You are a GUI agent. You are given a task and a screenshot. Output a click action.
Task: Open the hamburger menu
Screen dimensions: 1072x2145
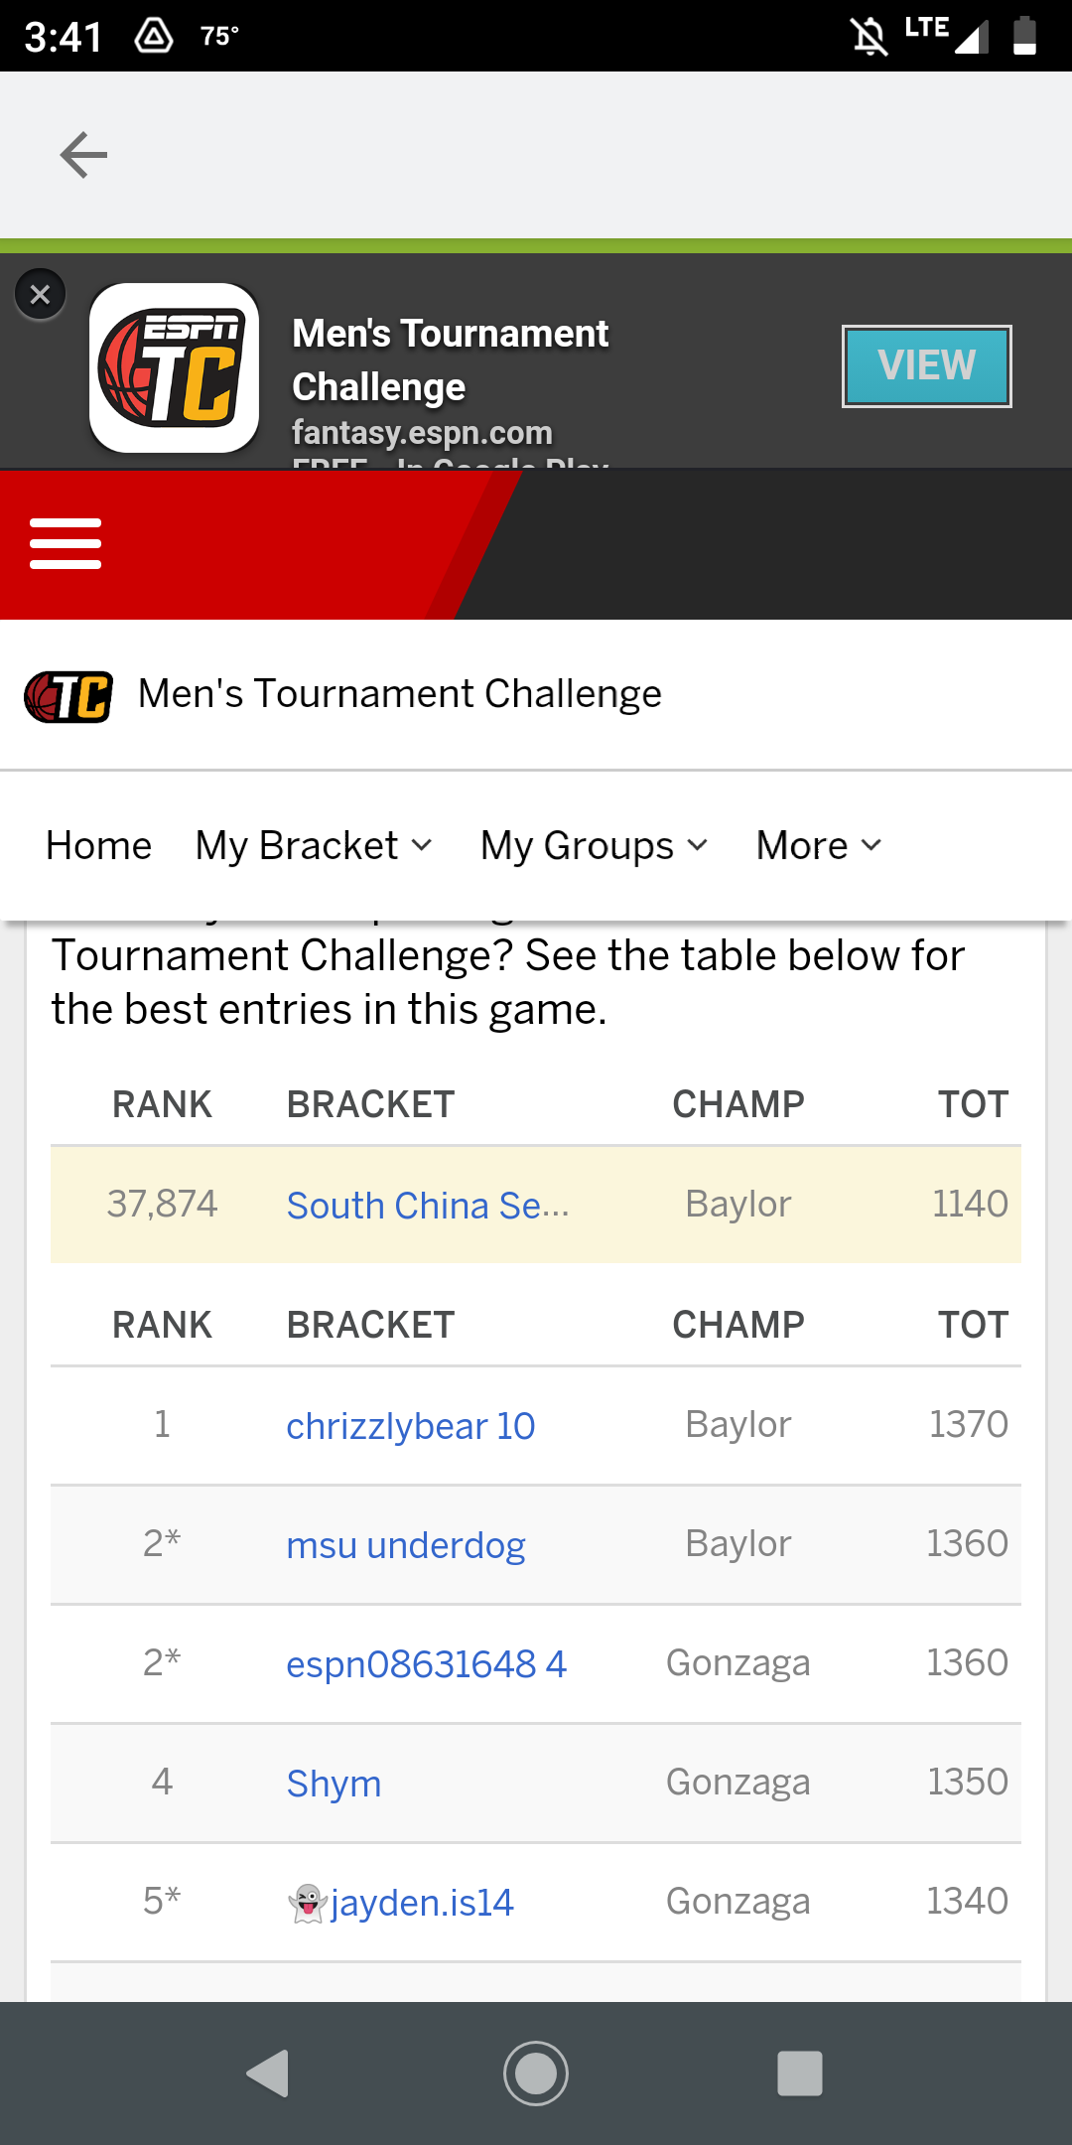point(66,543)
